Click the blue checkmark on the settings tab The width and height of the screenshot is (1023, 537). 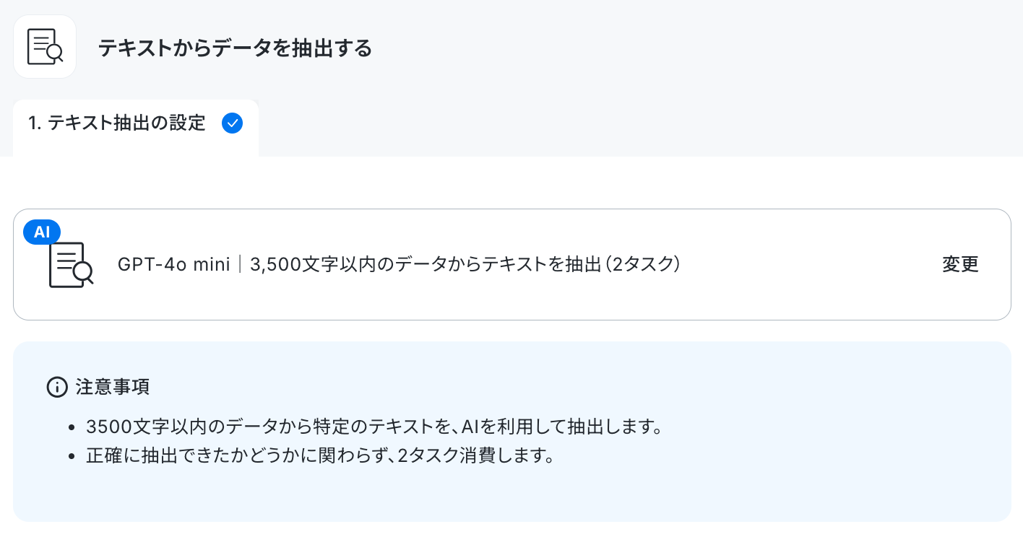pos(233,123)
